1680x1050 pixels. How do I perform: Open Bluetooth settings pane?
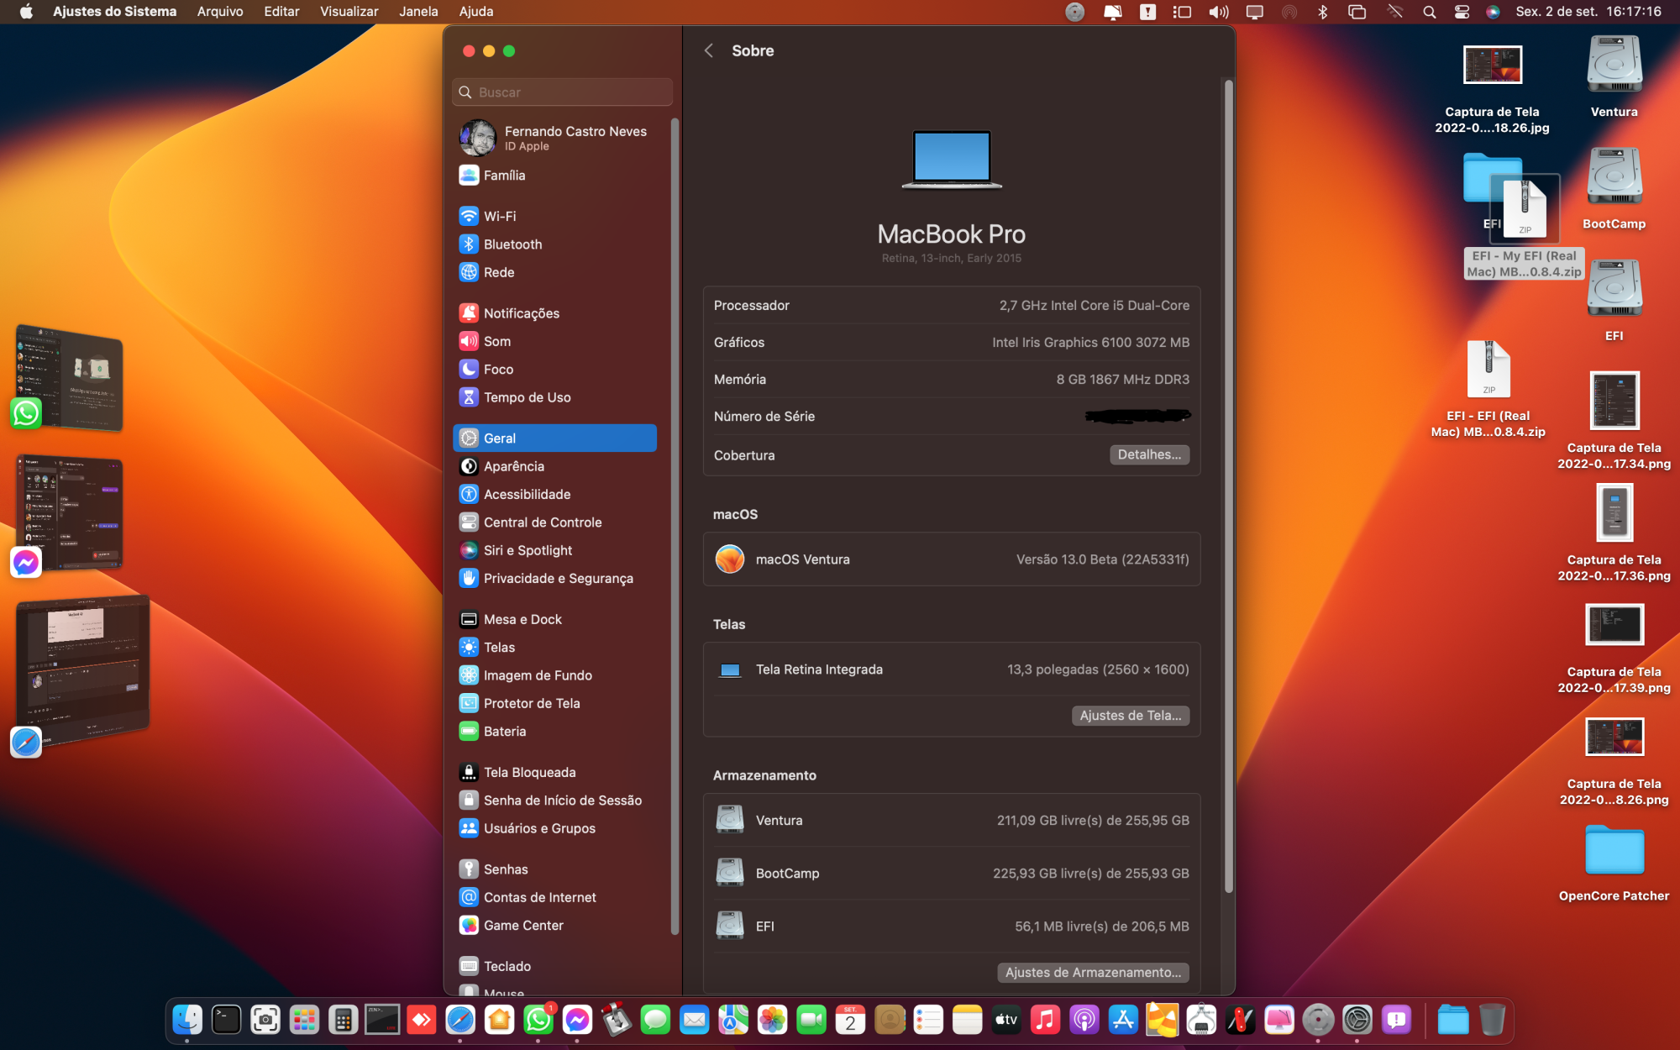coord(512,244)
